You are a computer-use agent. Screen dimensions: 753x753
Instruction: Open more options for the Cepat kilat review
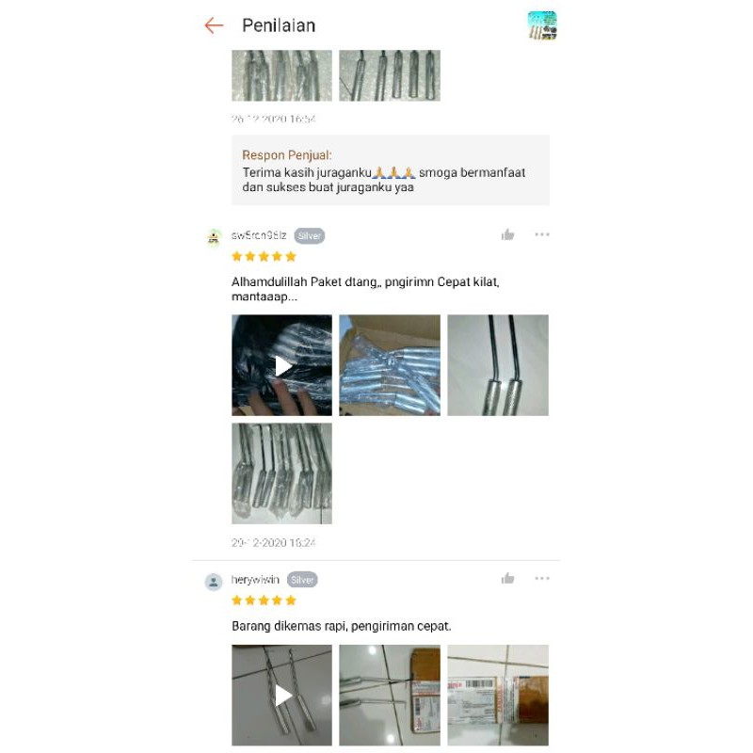[x=542, y=234]
